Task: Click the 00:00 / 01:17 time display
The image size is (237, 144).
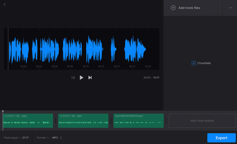Action: 151,78
